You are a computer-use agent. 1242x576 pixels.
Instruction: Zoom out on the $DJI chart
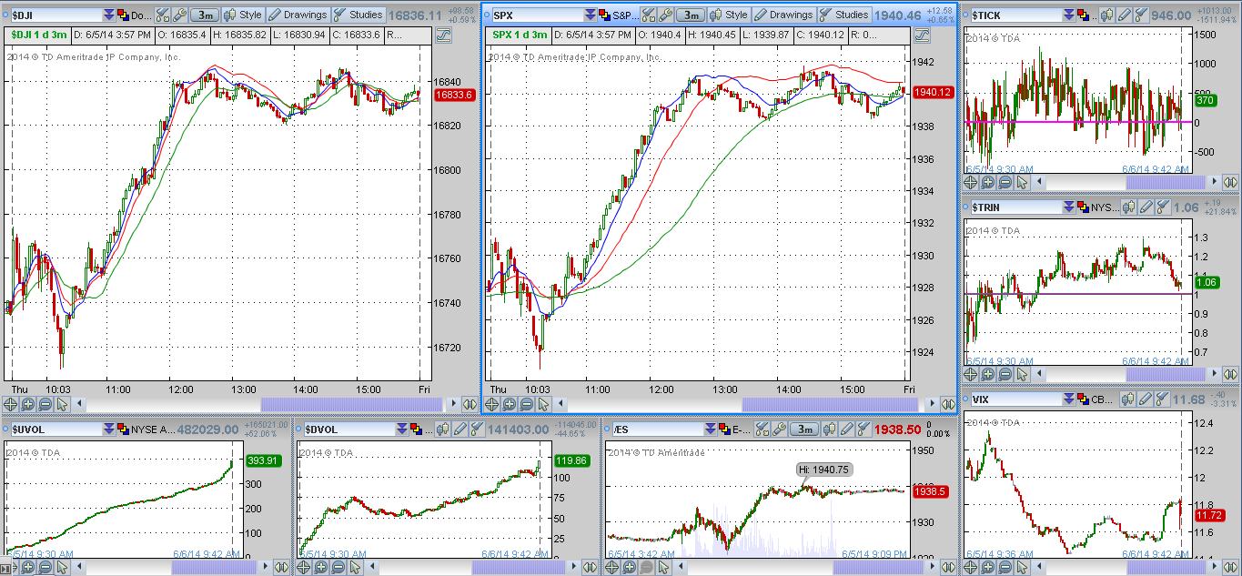[45, 404]
